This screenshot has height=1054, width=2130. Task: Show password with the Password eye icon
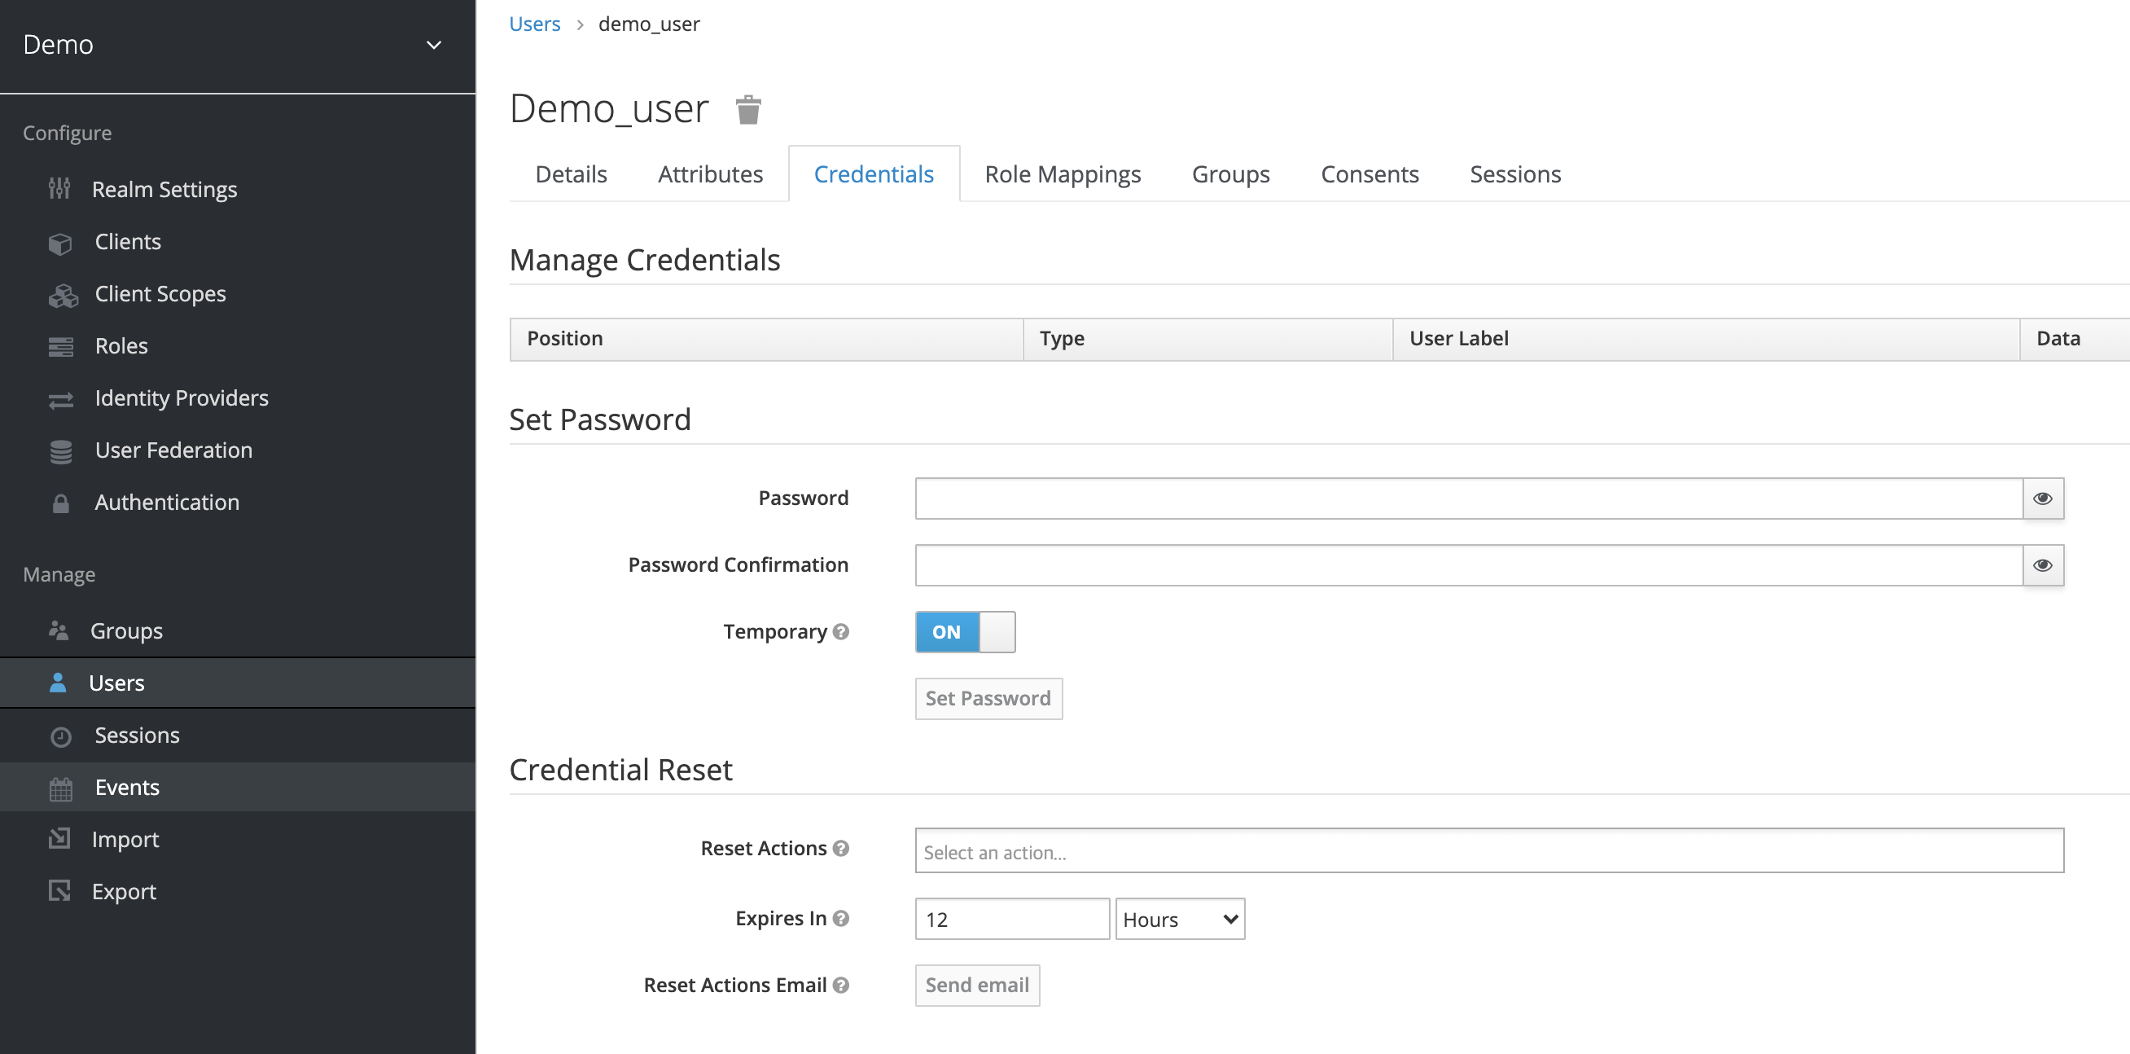click(x=2041, y=498)
